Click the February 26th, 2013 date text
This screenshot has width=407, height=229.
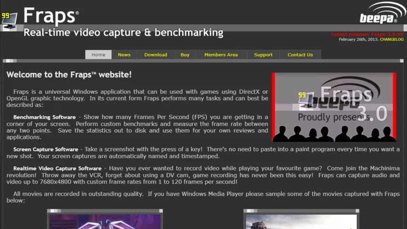pos(358,40)
